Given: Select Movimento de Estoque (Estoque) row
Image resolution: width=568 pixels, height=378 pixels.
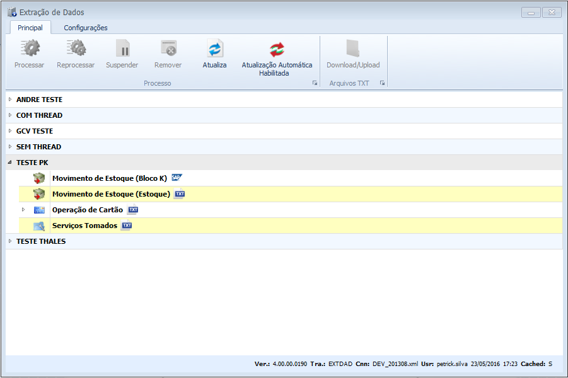Looking at the screenshot, I should [111, 194].
